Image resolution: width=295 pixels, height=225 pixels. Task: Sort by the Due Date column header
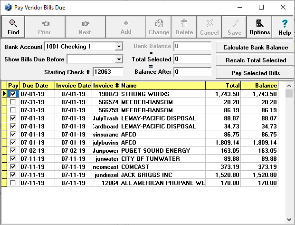point(36,86)
